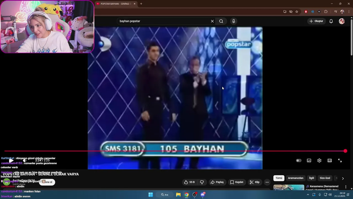Mute the video volume speaker icon
This screenshot has height=199, width=353.
25,161
